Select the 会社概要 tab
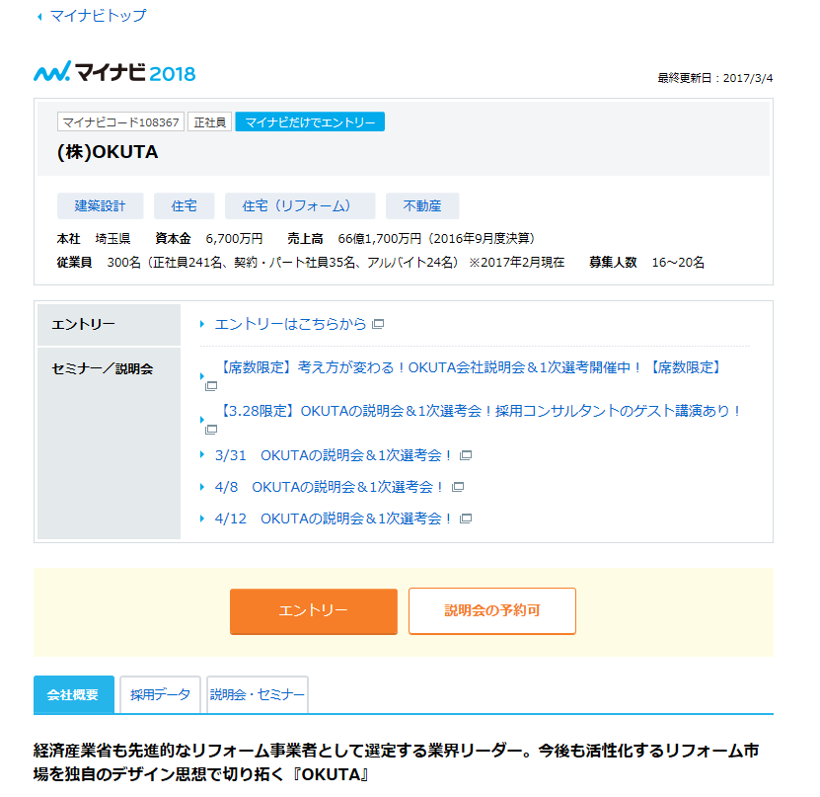The width and height of the screenshot is (820, 797). 73,694
